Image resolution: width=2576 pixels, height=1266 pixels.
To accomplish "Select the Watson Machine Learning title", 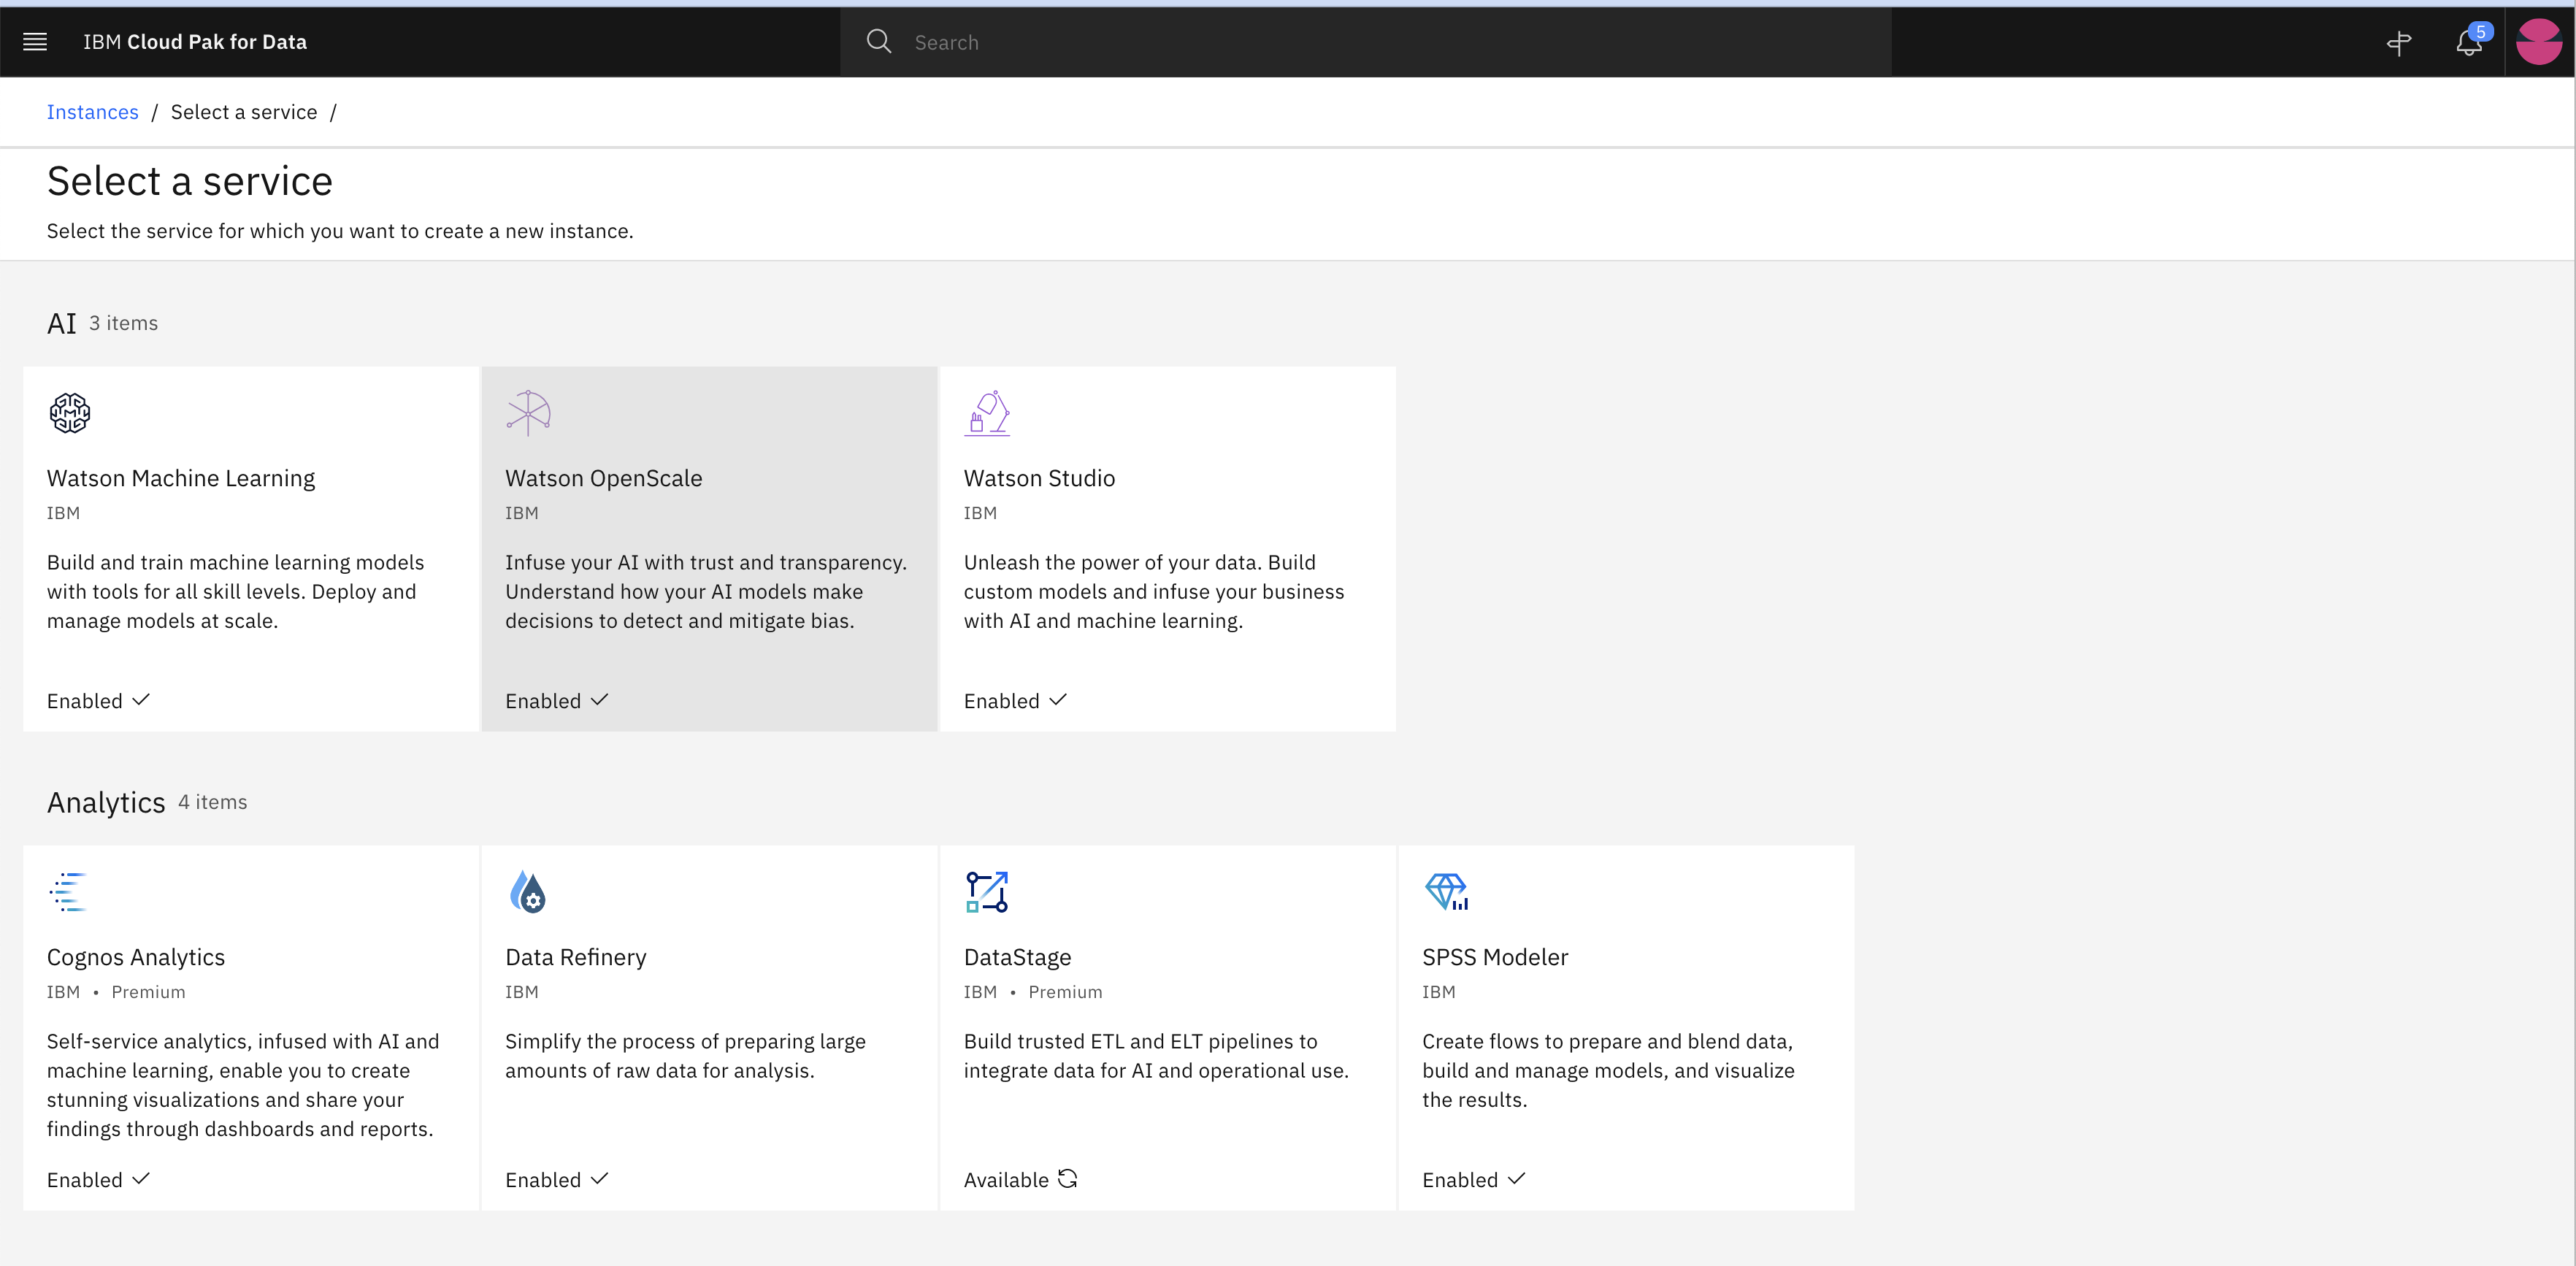I will 181,478.
